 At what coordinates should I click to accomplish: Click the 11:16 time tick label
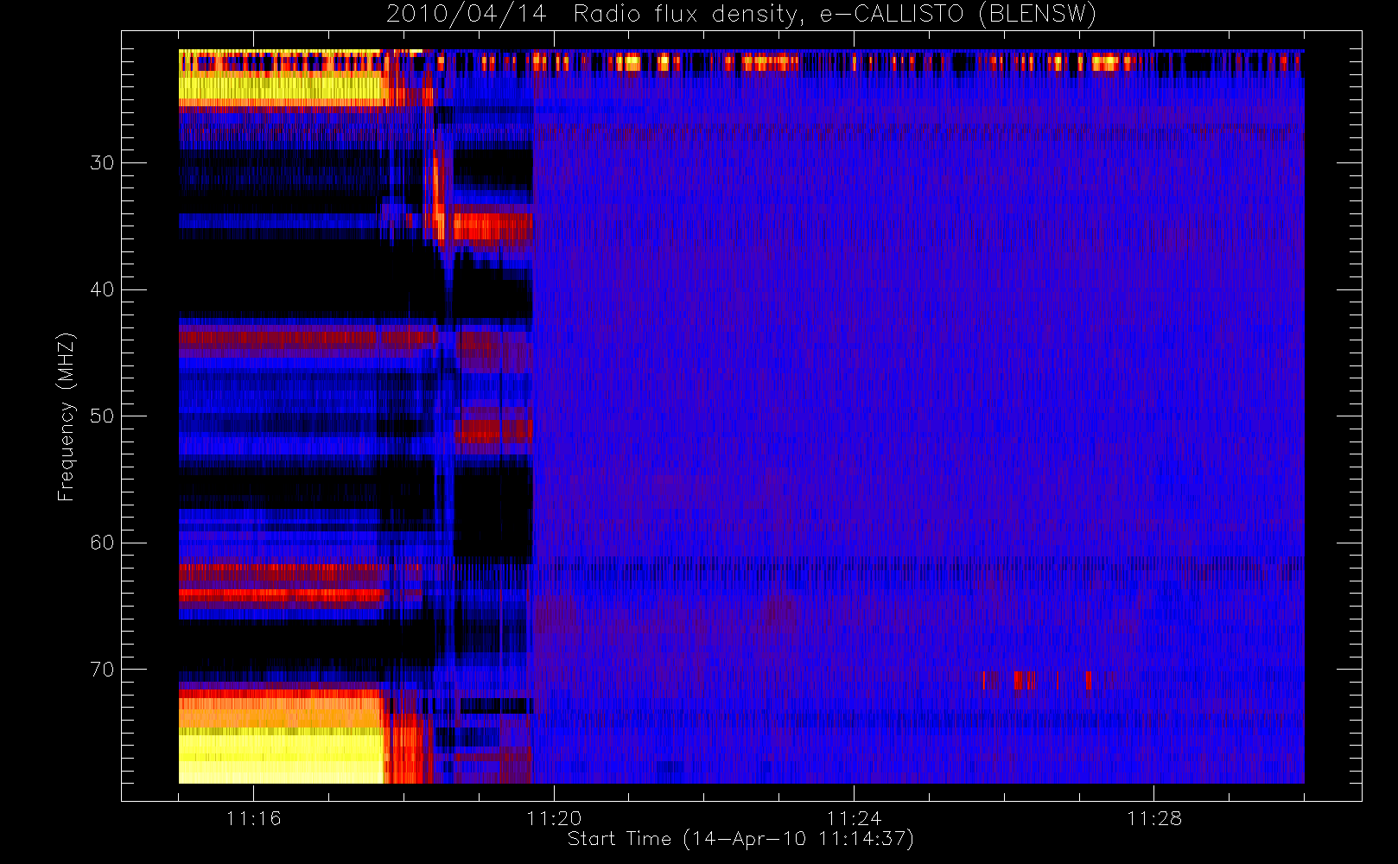pos(253,818)
